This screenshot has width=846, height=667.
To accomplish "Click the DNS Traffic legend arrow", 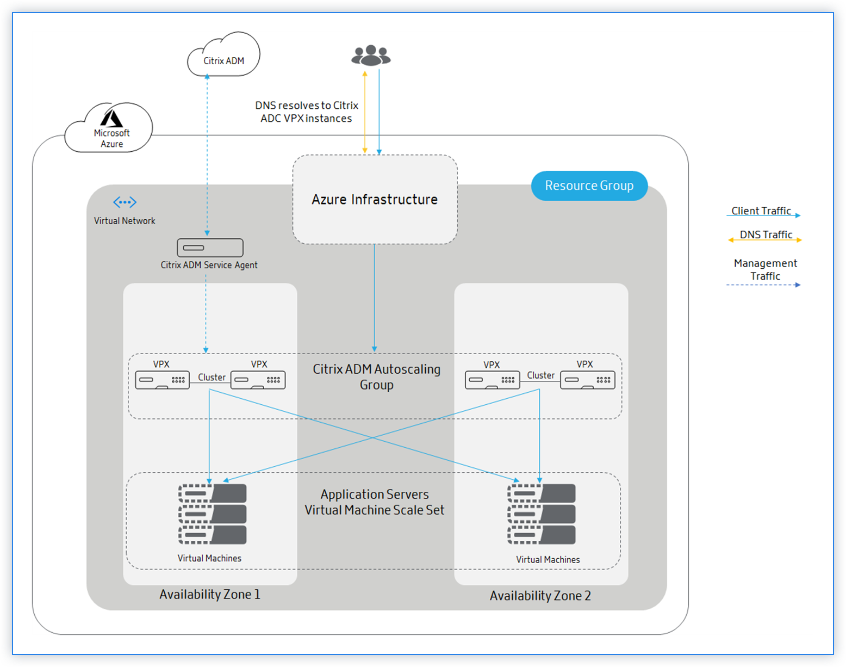I will pos(765,239).
